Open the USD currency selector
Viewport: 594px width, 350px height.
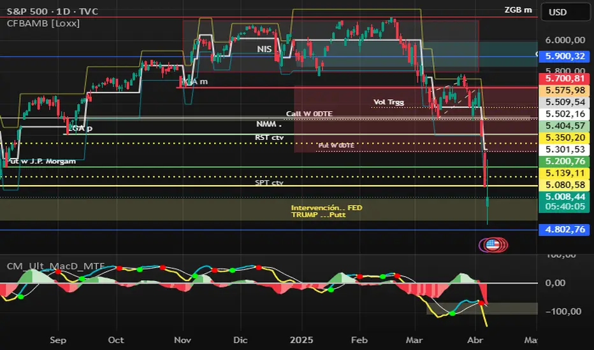coord(565,12)
